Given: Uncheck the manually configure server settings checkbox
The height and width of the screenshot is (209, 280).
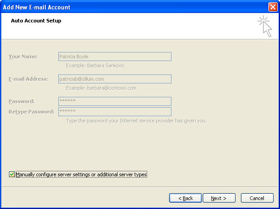Looking at the screenshot, I should pos(12,174).
